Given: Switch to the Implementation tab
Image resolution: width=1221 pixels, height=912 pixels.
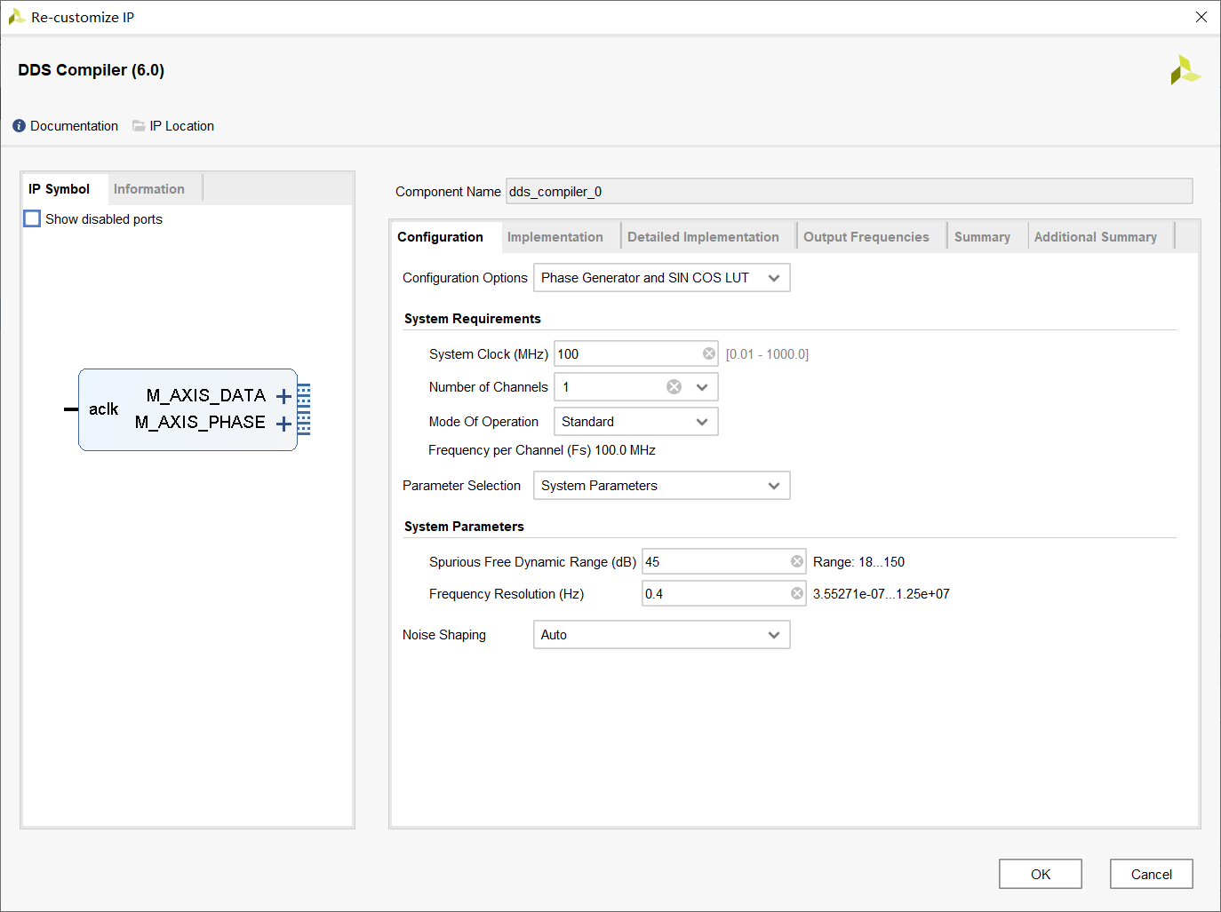Looking at the screenshot, I should pos(555,237).
